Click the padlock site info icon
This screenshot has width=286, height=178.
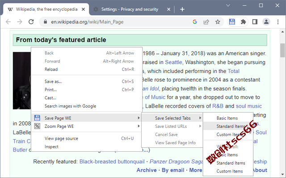tap(46, 22)
